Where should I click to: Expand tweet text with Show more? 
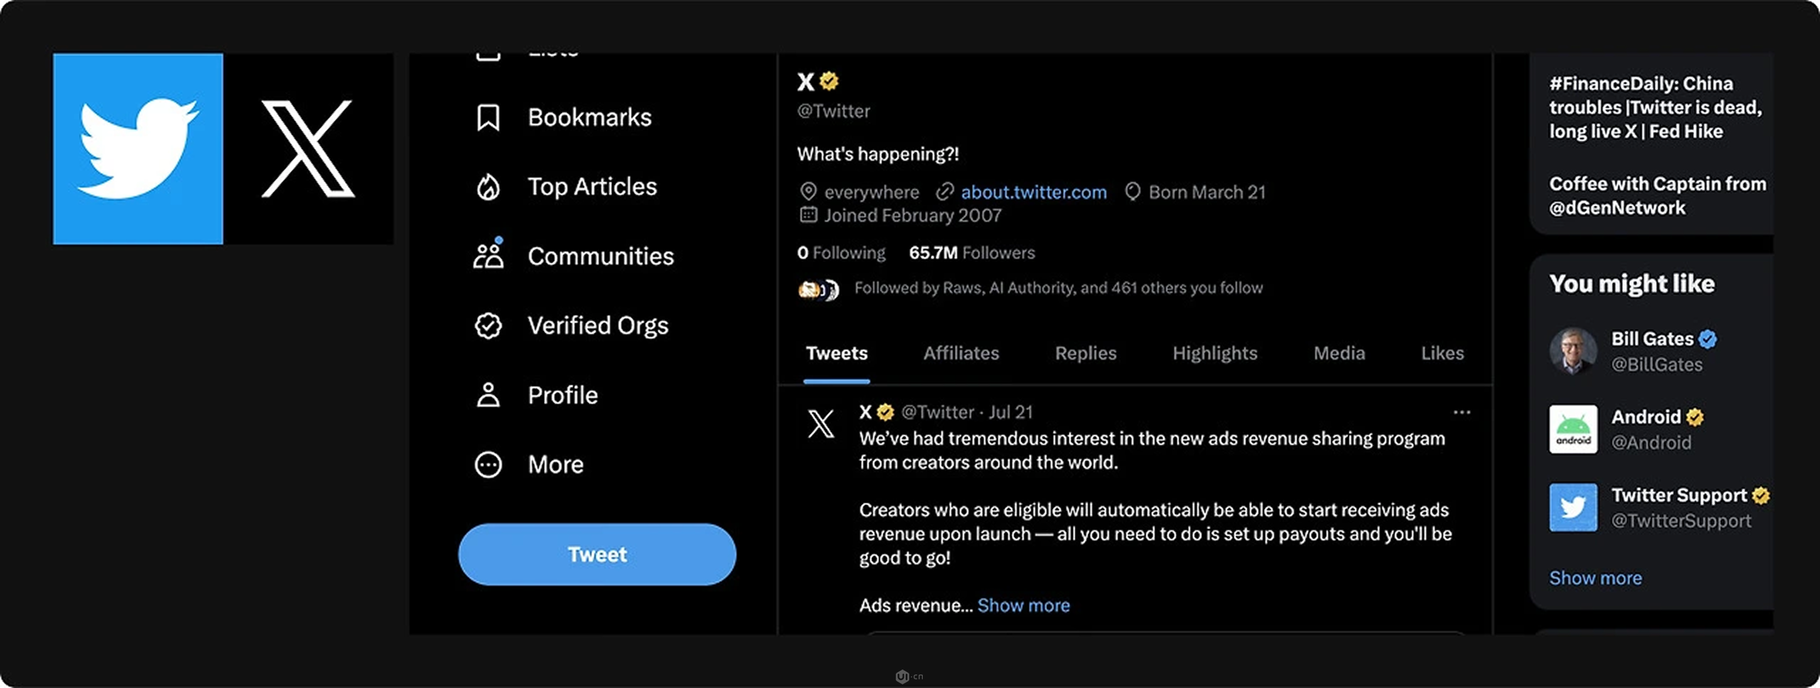[1023, 606]
